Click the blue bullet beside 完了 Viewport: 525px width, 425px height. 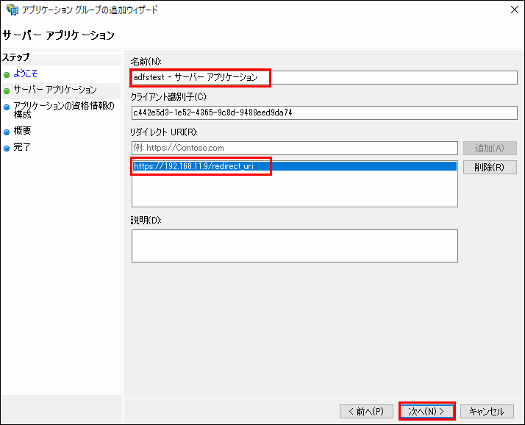(7, 149)
